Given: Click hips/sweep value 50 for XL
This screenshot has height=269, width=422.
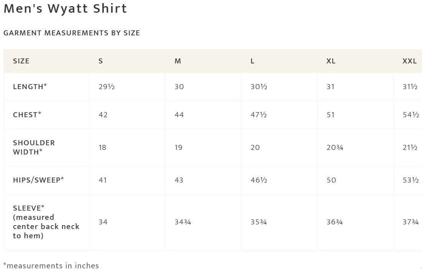Looking at the screenshot, I should pyautogui.click(x=331, y=180).
